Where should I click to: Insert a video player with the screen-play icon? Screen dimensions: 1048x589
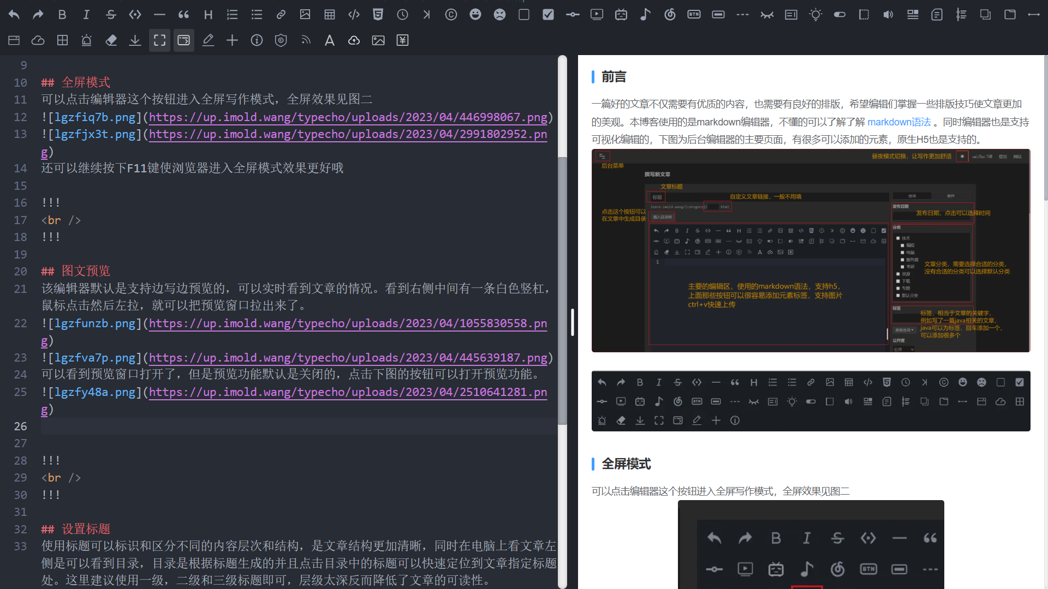tap(597, 15)
